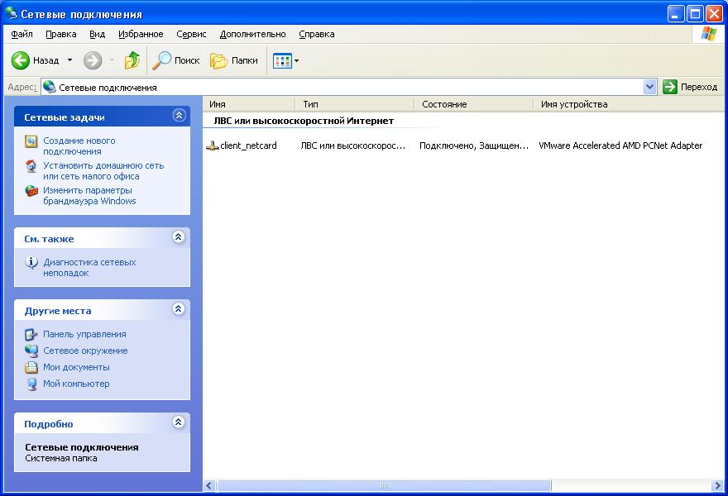Click the horizontal scrollbar thumb

(384, 486)
